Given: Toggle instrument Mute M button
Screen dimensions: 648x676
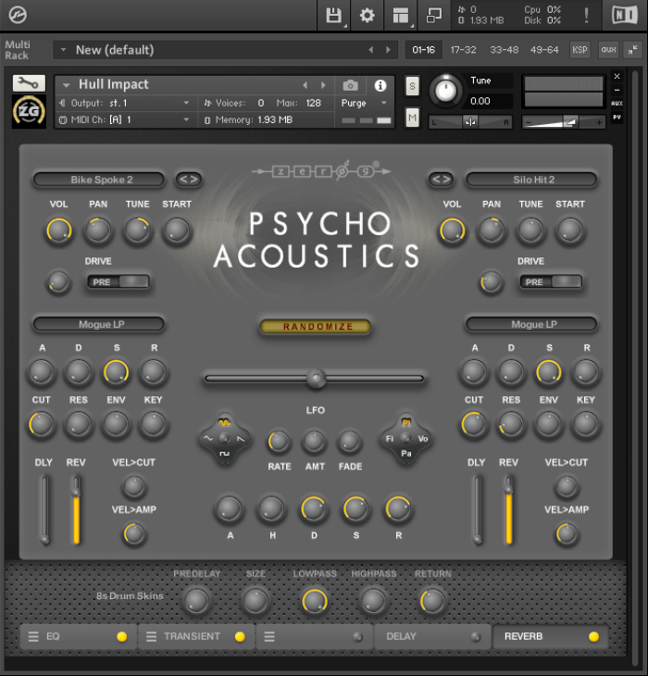Looking at the screenshot, I should click(412, 118).
